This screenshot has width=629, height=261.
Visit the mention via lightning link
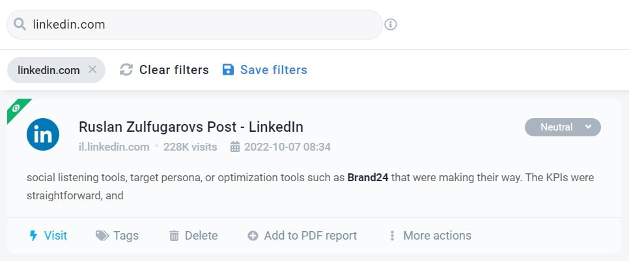[48, 236]
